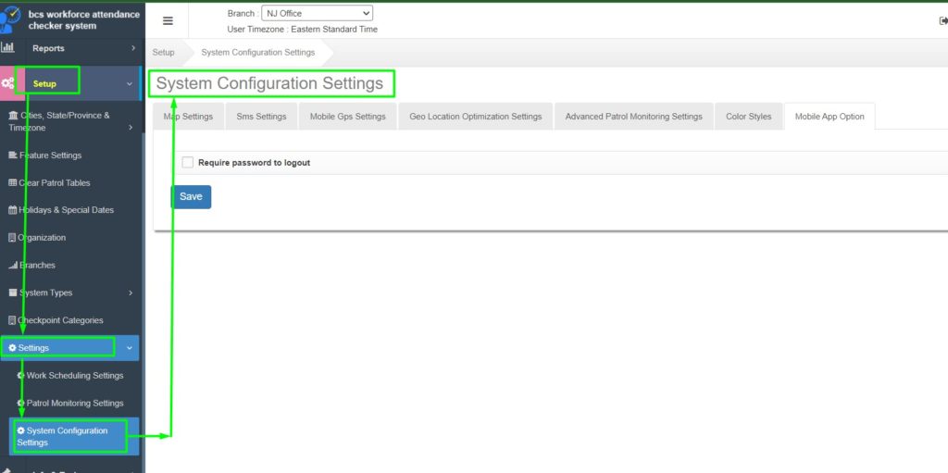Click the logout icon at top right
This screenshot has width=948, height=473.
(x=942, y=20)
